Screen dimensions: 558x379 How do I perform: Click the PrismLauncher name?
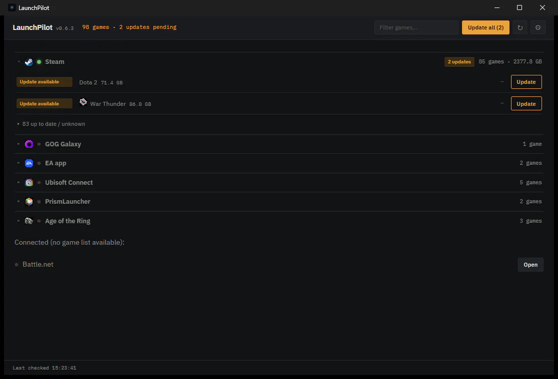coord(67,202)
